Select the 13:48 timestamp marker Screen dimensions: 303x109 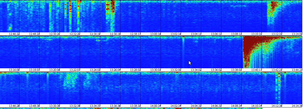click(34, 106)
